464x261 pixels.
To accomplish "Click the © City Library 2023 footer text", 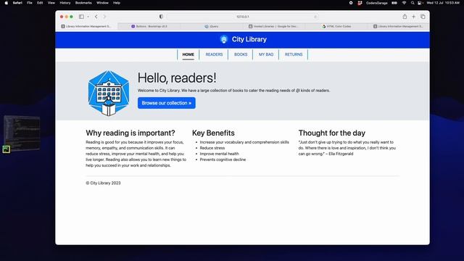I will [x=103, y=183].
